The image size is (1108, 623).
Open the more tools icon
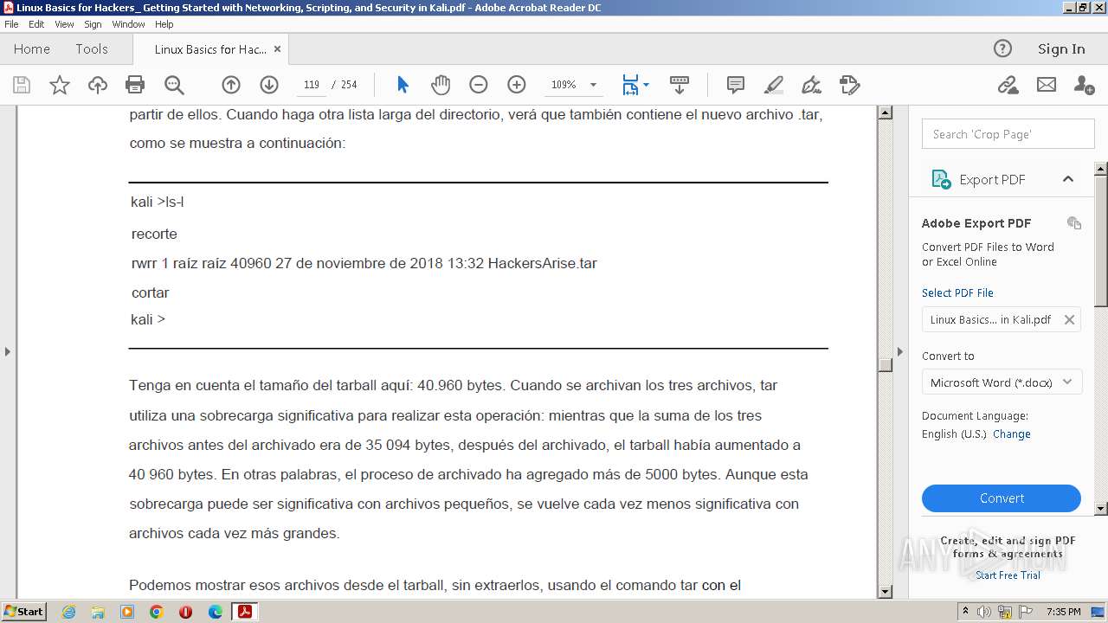coord(850,85)
